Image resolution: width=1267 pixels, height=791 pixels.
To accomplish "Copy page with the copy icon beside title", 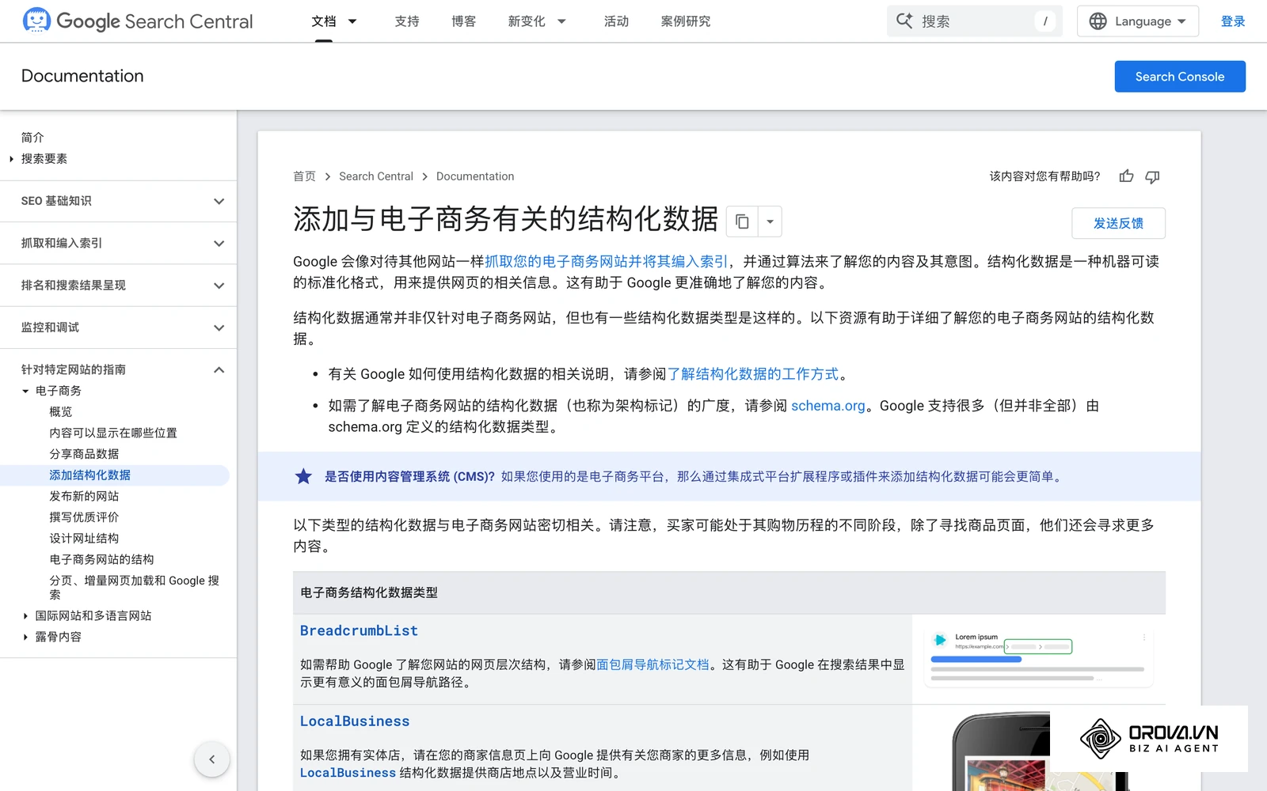I will (x=742, y=221).
